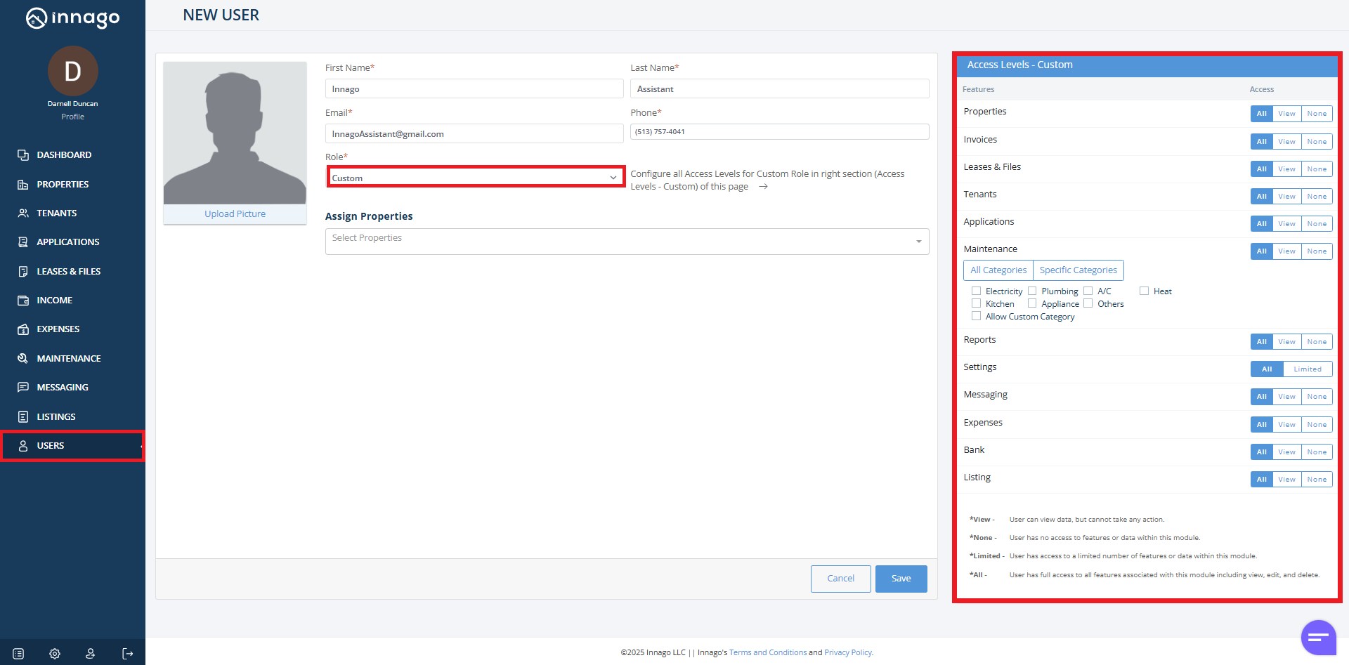The height and width of the screenshot is (665, 1349).
Task: Set Settings access to Limited
Action: coord(1307,369)
